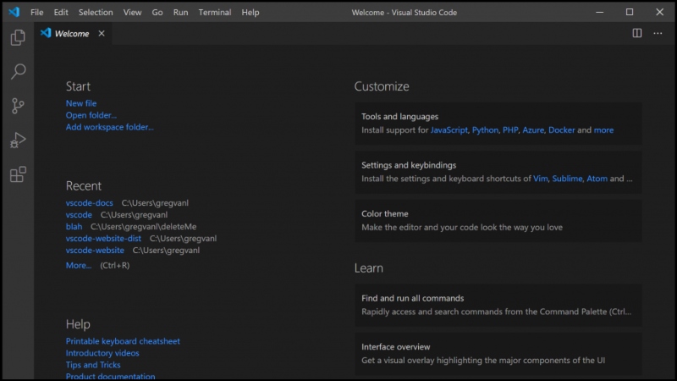Open the Source Control view
The image size is (677, 381).
point(18,106)
